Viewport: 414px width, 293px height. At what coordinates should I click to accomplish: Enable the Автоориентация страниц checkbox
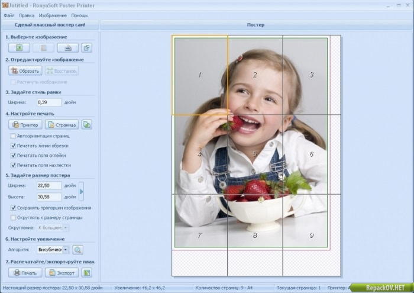click(13, 136)
